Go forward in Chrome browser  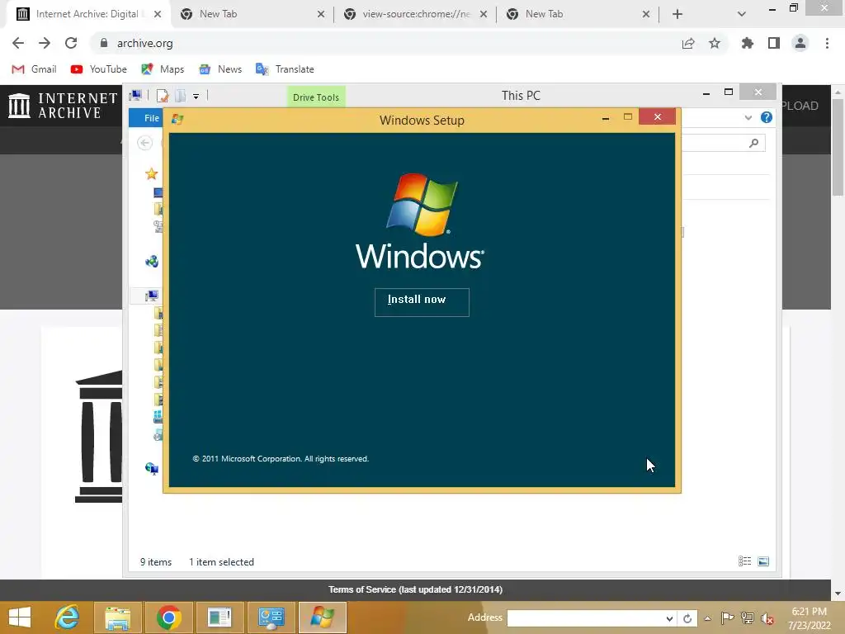(x=45, y=43)
